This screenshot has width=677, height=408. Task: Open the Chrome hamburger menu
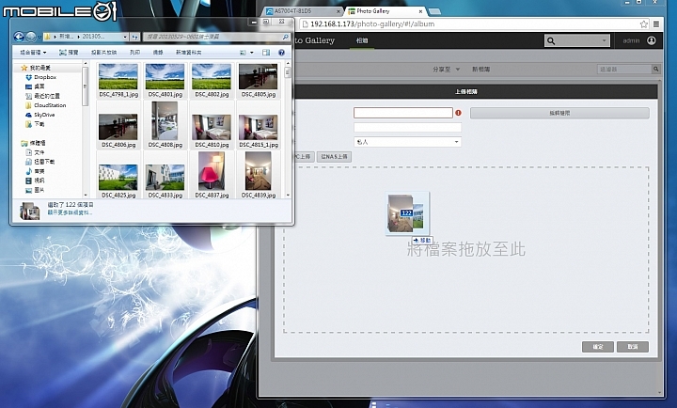[x=656, y=24]
